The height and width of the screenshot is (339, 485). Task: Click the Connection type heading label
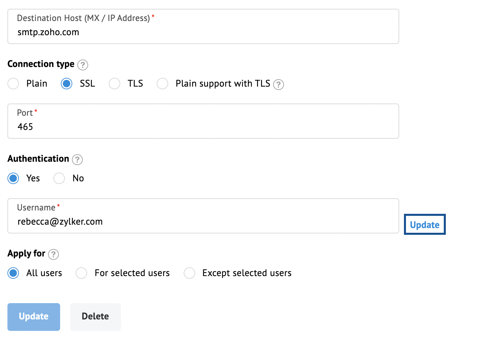click(x=41, y=64)
